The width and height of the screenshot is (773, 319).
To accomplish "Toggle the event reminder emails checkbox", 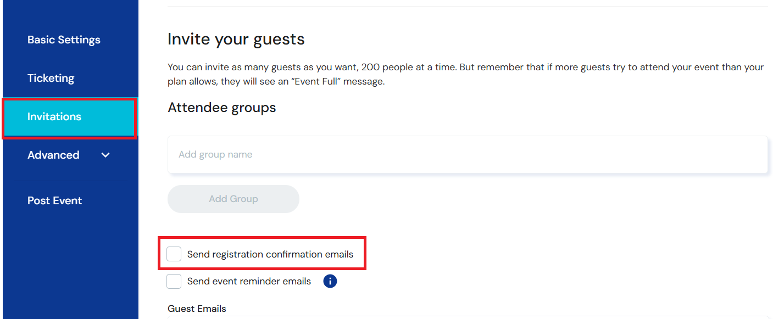I will [174, 281].
